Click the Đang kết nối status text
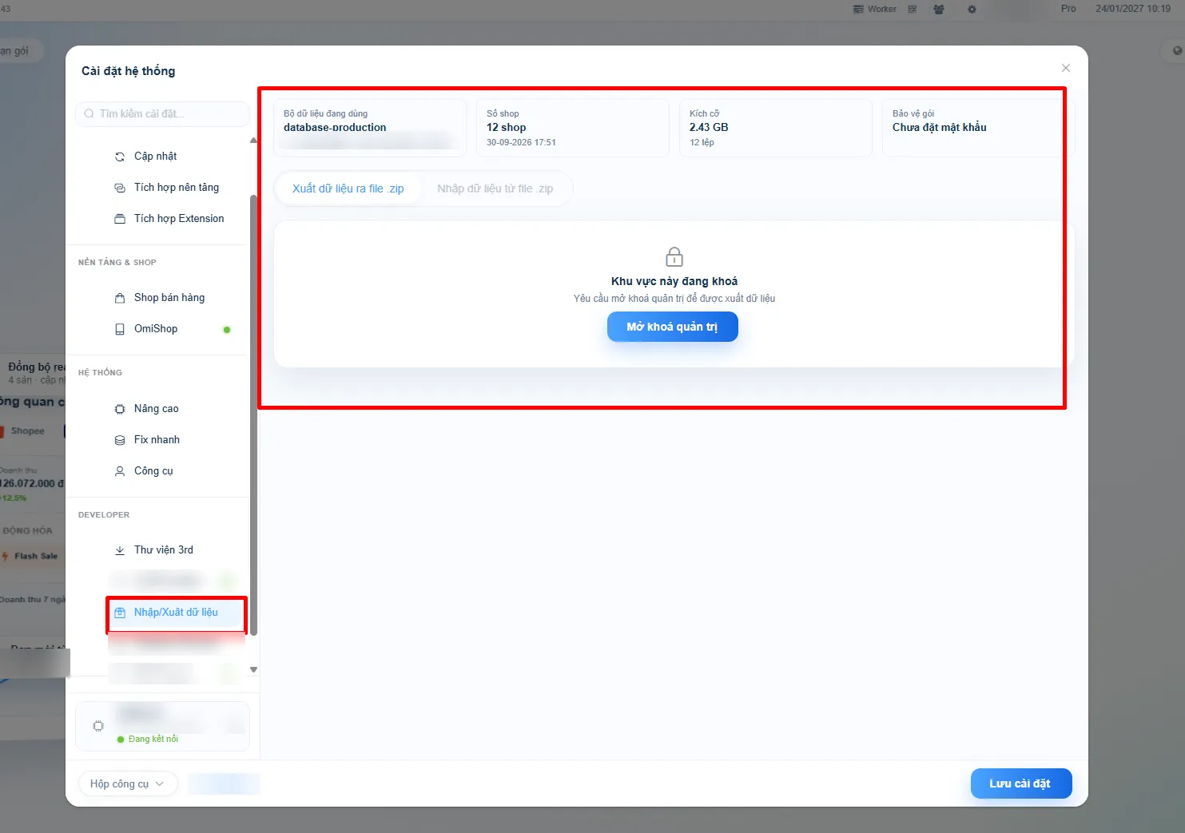This screenshot has width=1185, height=833. click(x=153, y=739)
